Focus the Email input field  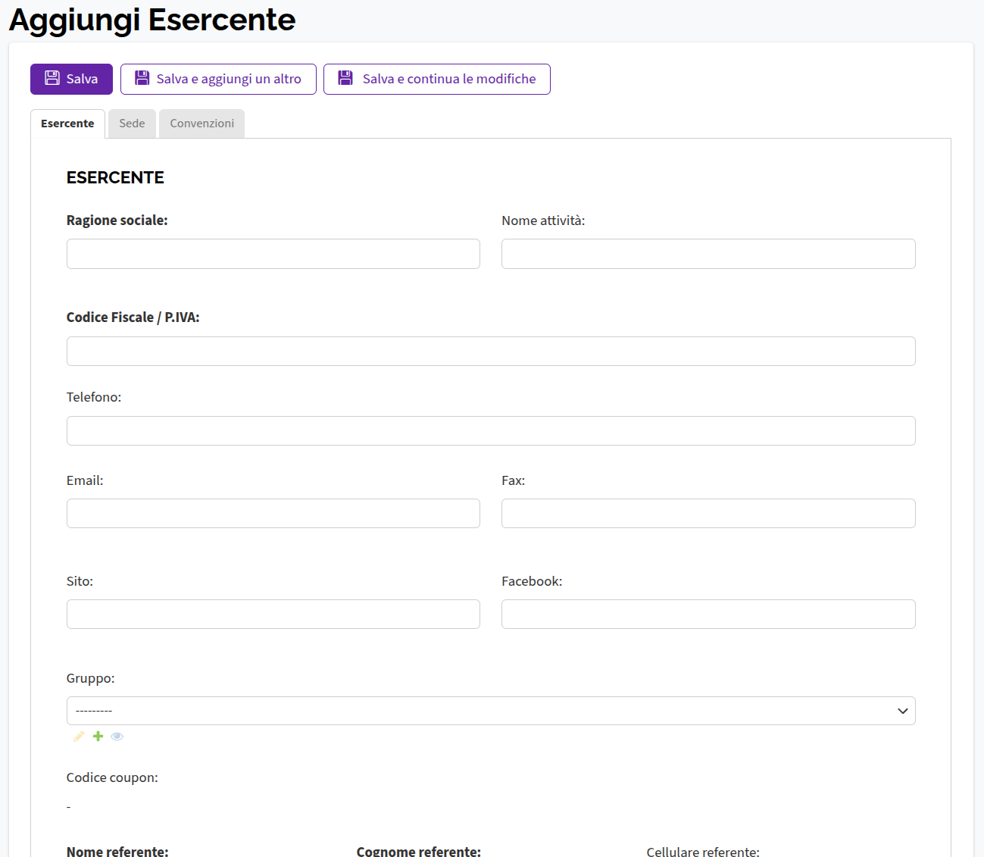point(273,513)
